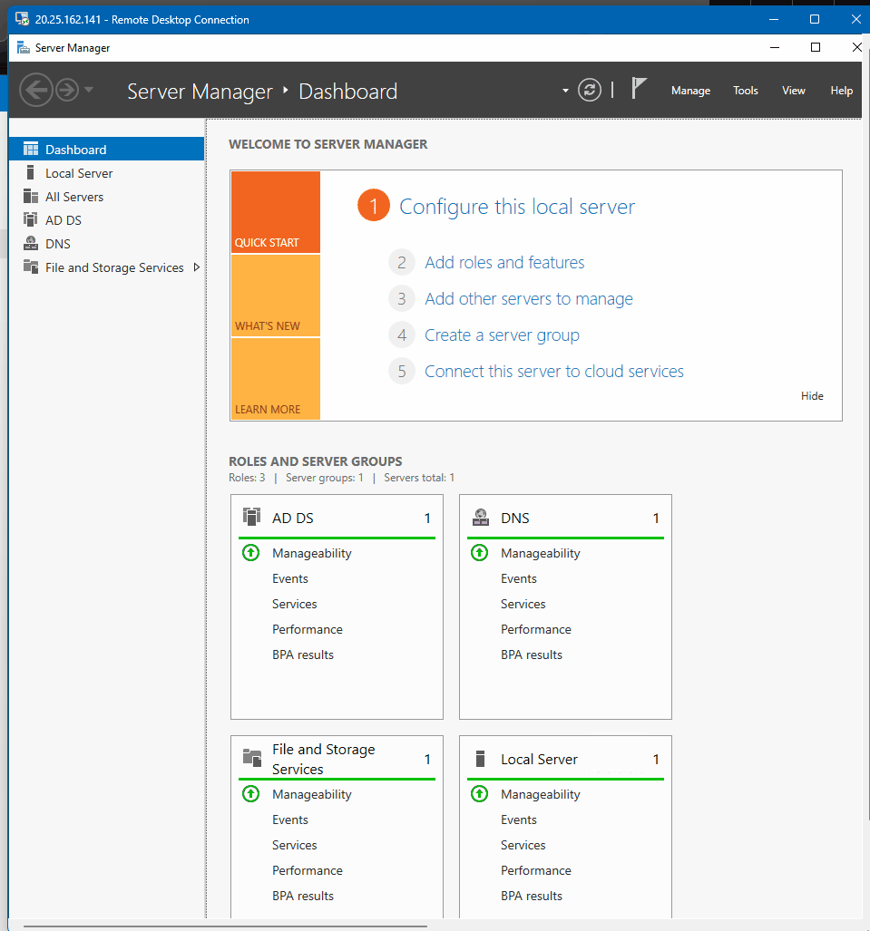Viewport: 870px width, 931px height.
Task: Open Events in the DNS tile
Action: point(519,578)
